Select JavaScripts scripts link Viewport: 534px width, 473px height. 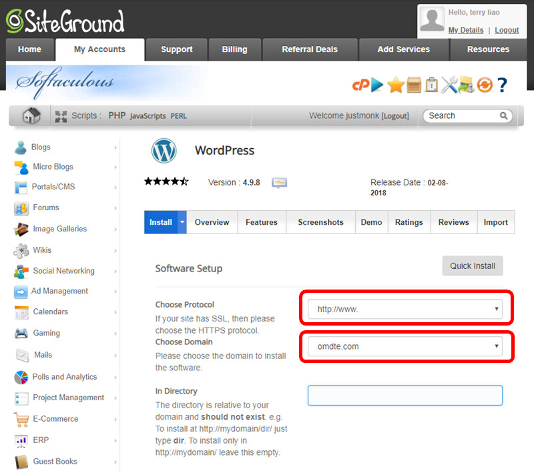(x=148, y=116)
